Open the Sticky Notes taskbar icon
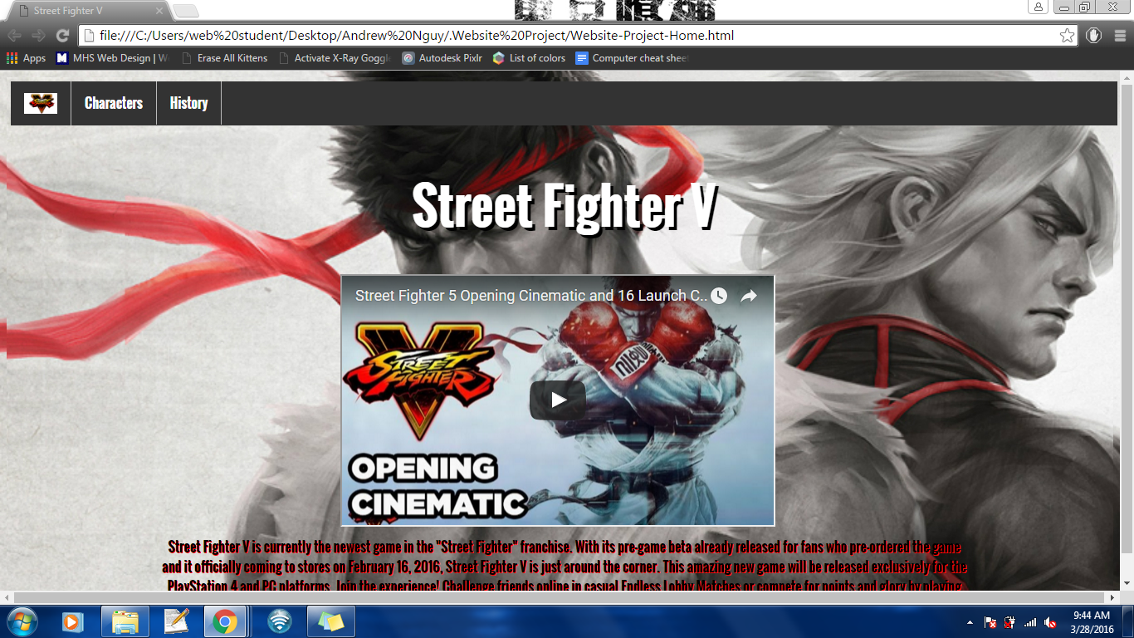This screenshot has height=638, width=1134. point(331,621)
